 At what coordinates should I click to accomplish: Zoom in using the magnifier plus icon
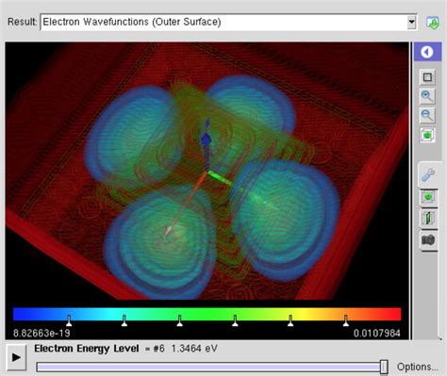(427, 96)
